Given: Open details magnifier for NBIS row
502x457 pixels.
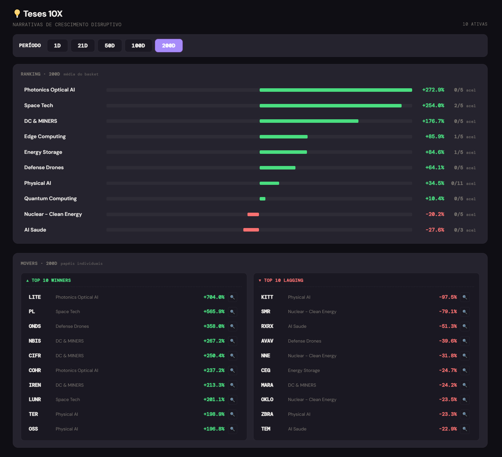Looking at the screenshot, I should [x=232, y=341].
